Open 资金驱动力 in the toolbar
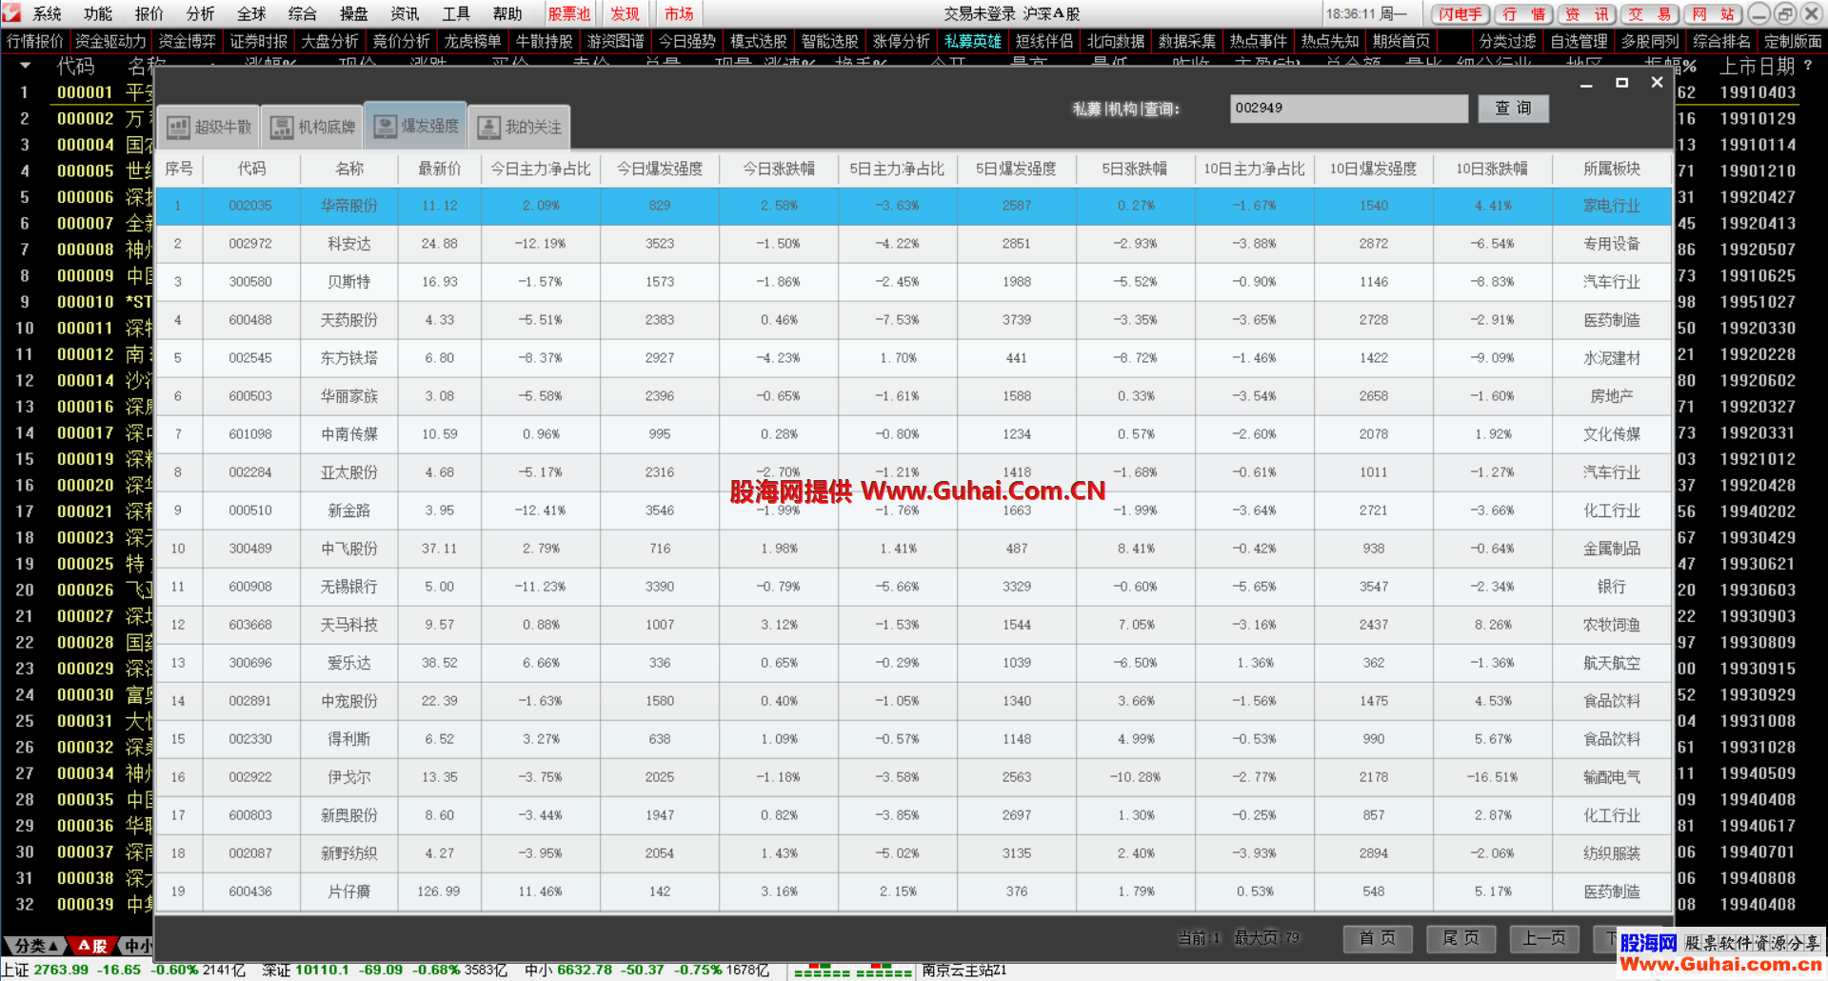 (110, 41)
